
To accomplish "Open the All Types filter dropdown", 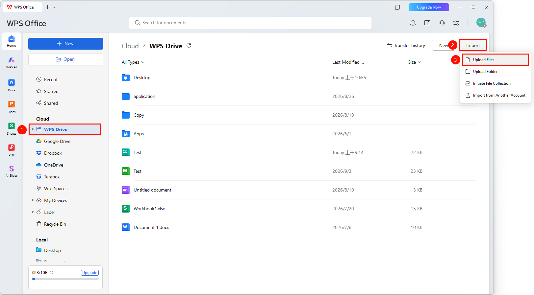I will pyautogui.click(x=133, y=62).
